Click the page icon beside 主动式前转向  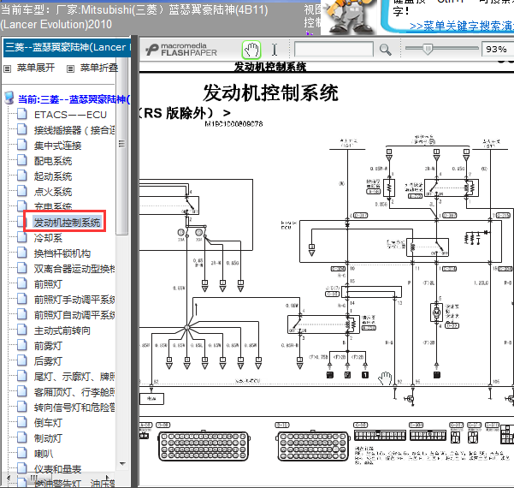pyautogui.click(x=22, y=330)
